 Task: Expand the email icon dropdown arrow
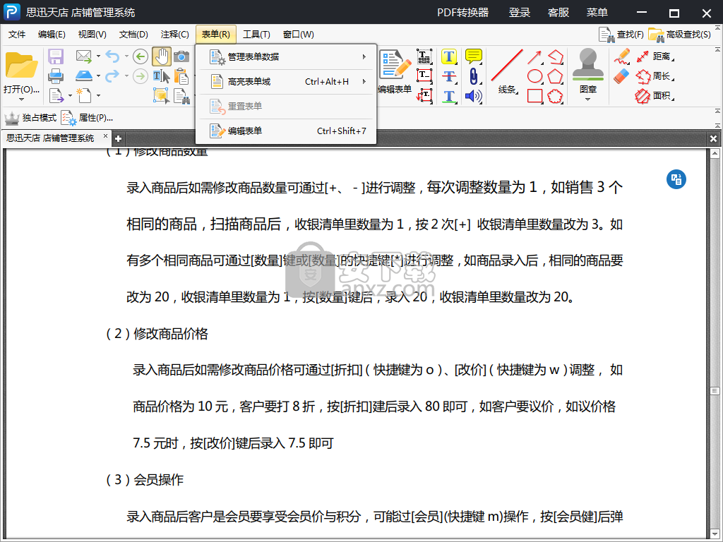click(98, 56)
